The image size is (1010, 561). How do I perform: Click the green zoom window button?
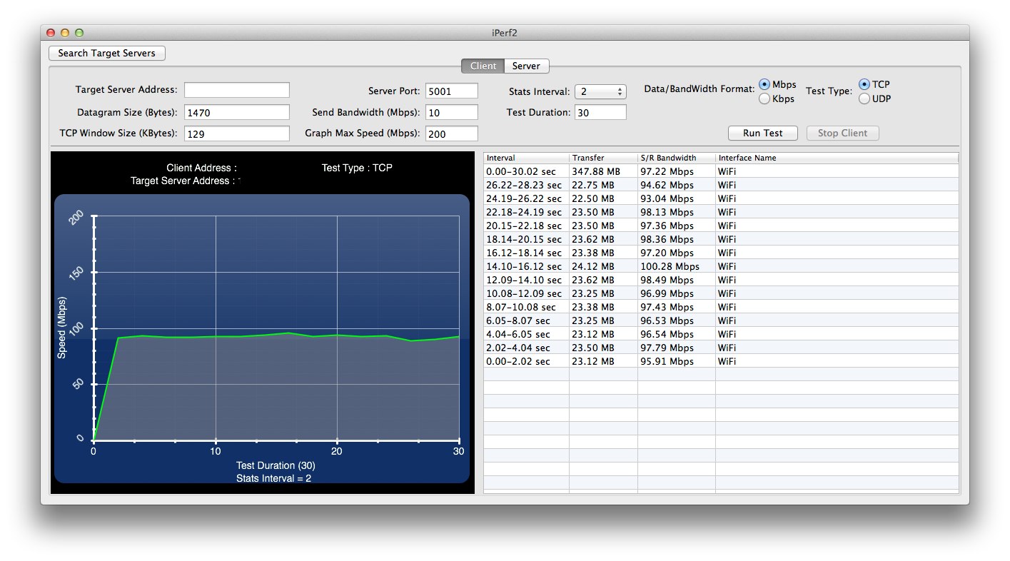[x=79, y=33]
